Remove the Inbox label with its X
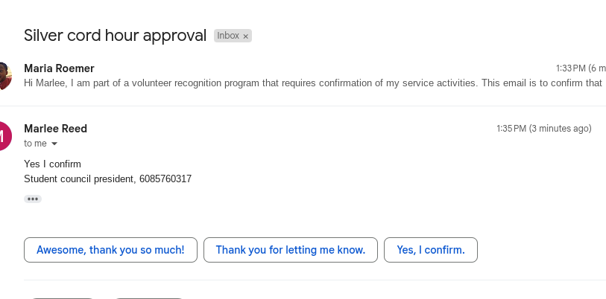Viewport: 606px width, 299px height. 246,36
